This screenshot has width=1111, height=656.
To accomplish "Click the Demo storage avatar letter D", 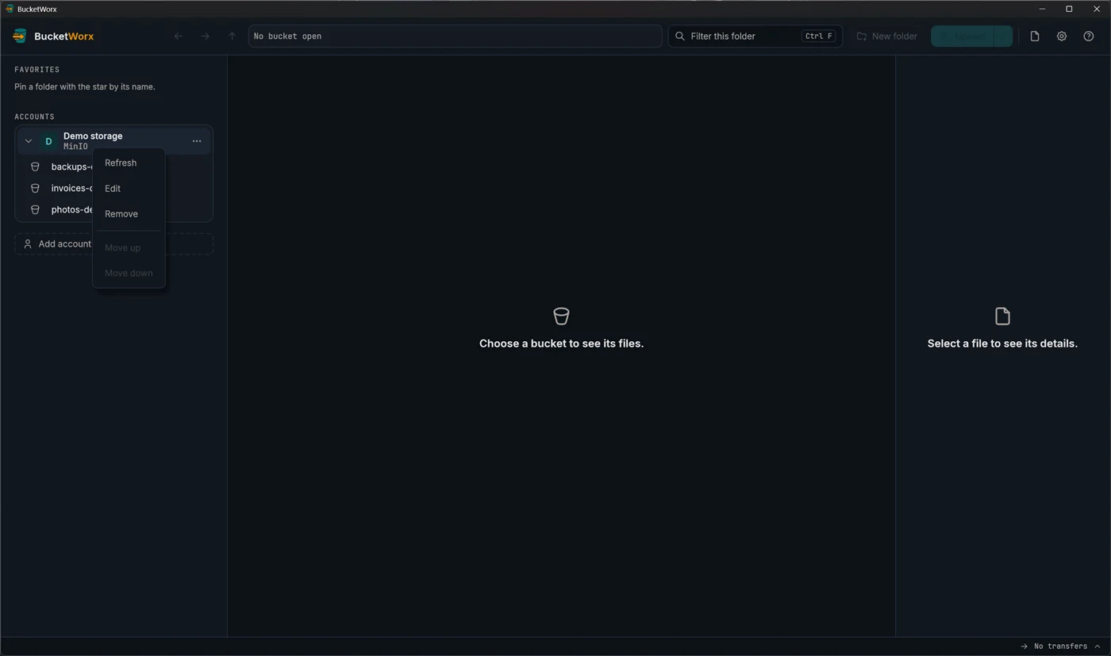I will coord(48,141).
